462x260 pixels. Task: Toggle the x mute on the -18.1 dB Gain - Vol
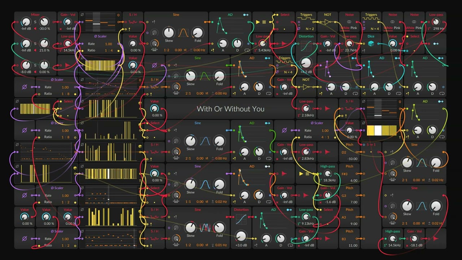click(x=407, y=245)
